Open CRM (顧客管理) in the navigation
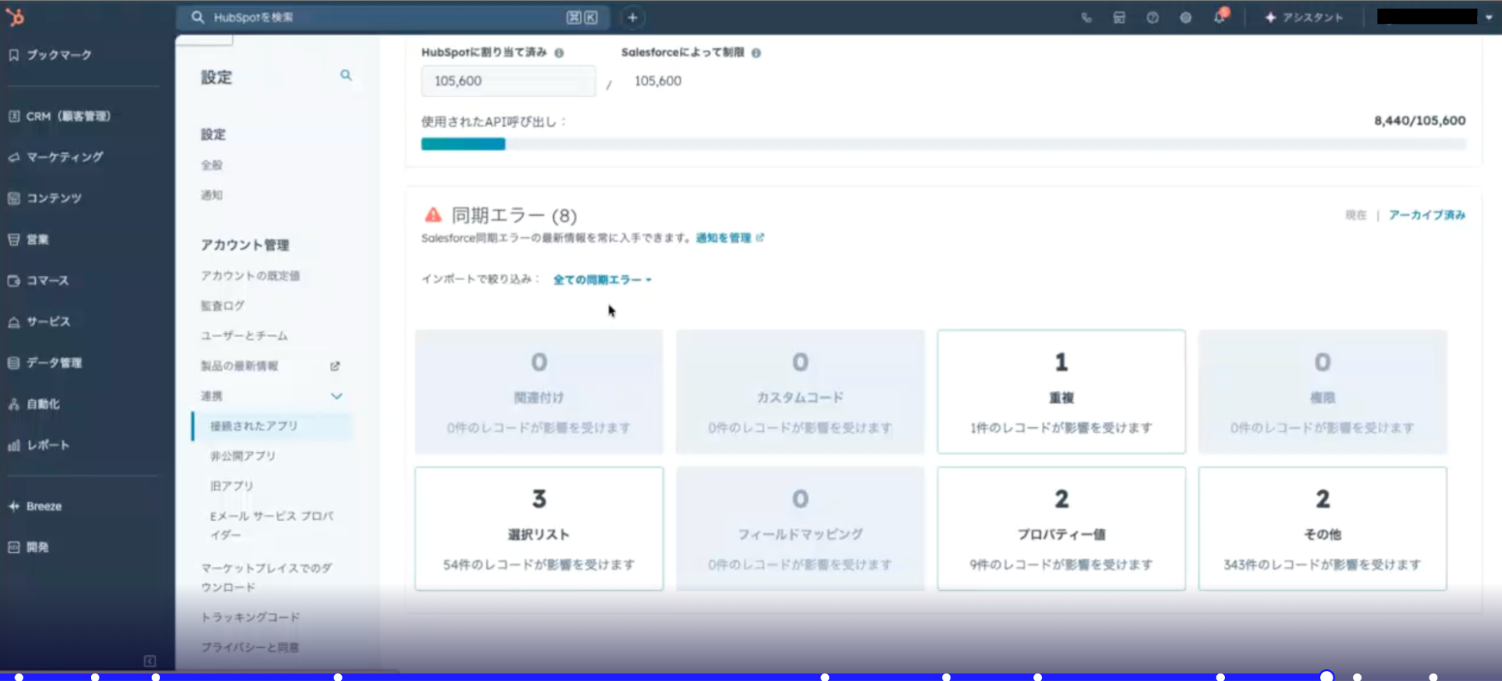 (x=68, y=116)
